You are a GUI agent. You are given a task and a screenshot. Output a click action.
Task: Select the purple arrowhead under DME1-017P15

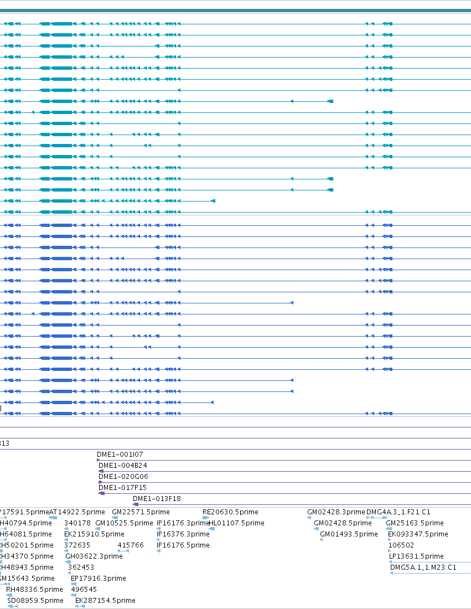(x=102, y=493)
